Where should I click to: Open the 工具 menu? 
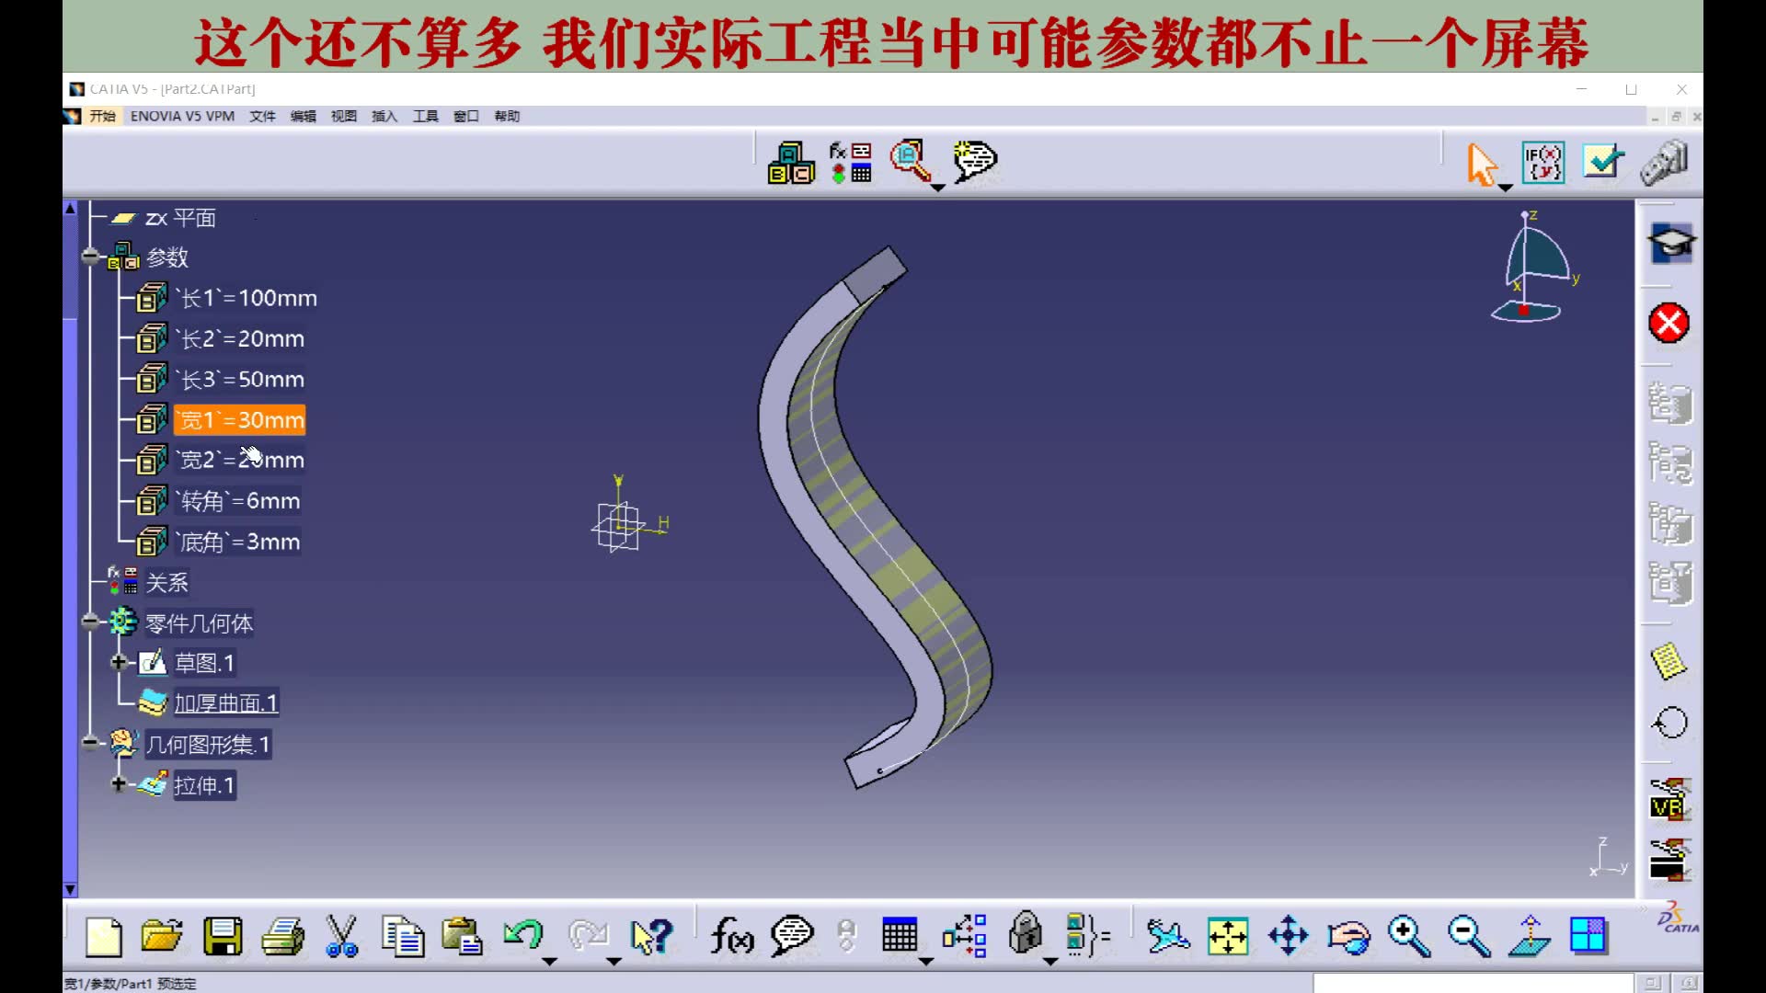tap(424, 116)
